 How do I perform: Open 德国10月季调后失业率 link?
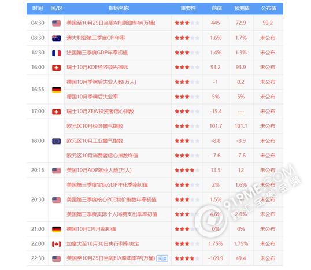(92, 97)
